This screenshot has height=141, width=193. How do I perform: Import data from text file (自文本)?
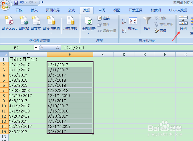pyautogui.click(x=36, y=23)
